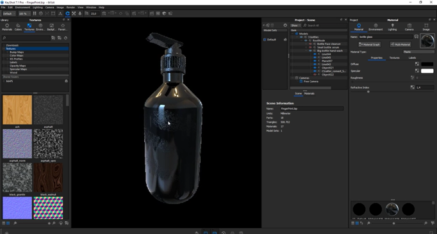This screenshot has width=437, height=234.
Task: Click the Diffuse black color swatch
Action: tap(427, 64)
